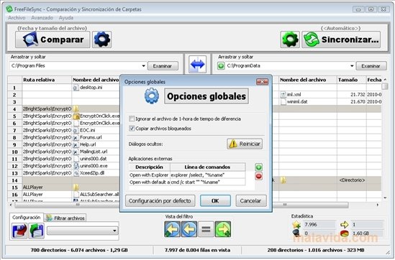Open synchronization settings green gear icon

point(290,40)
